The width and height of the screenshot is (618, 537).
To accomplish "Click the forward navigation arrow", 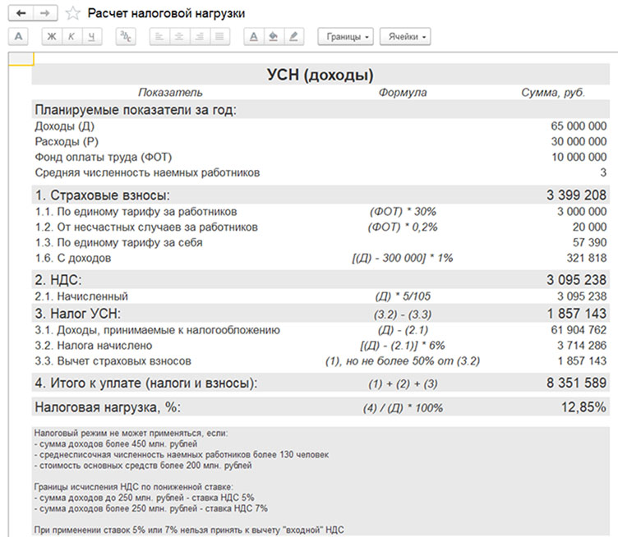I will 45,13.
